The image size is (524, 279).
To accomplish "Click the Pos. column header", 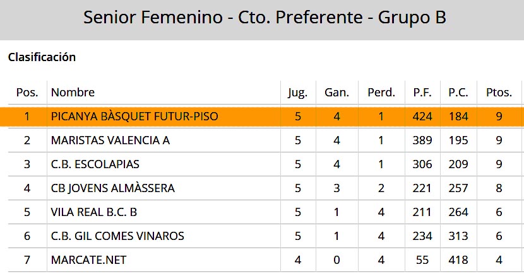I will coord(27,93).
